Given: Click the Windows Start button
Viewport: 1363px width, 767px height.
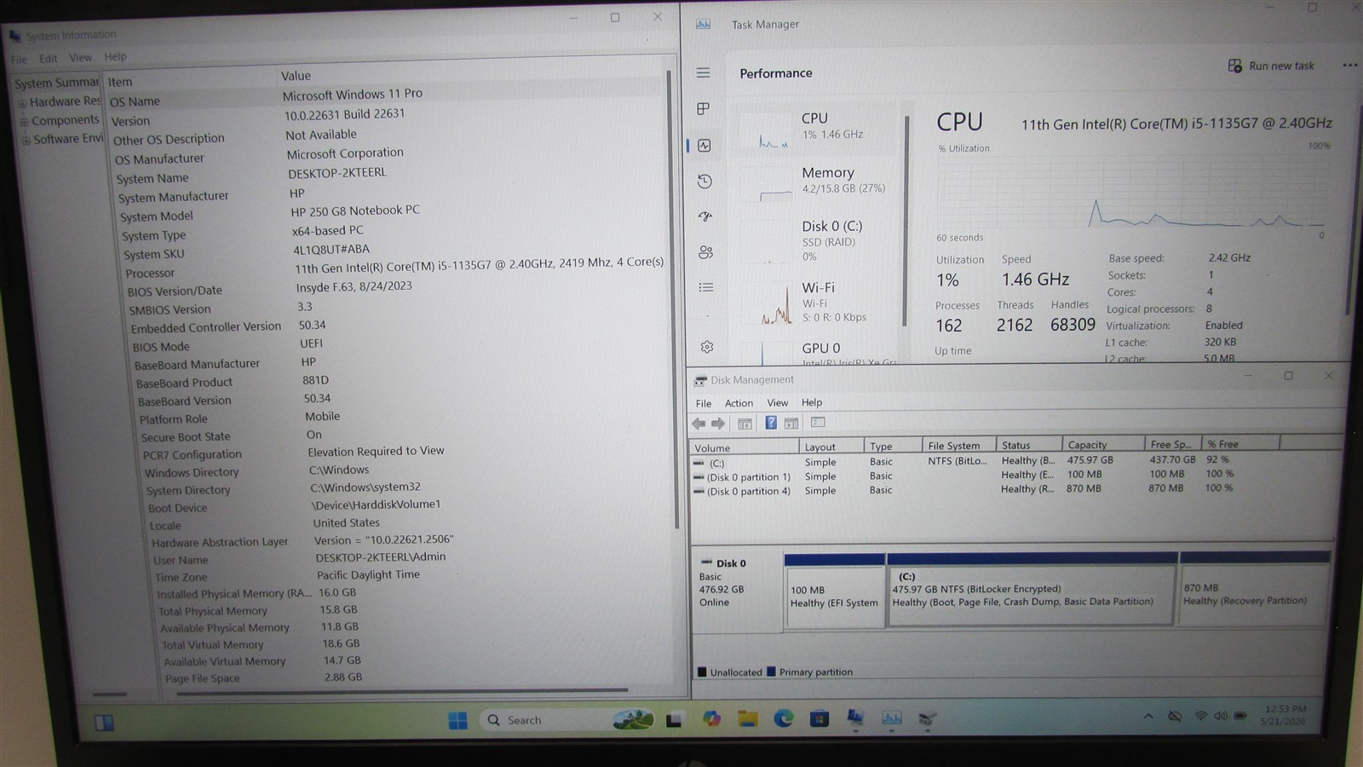Looking at the screenshot, I should (x=457, y=720).
